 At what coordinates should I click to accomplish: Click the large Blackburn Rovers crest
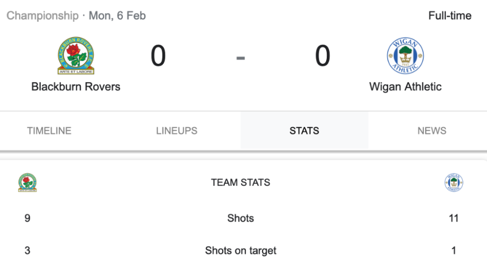coord(75,56)
